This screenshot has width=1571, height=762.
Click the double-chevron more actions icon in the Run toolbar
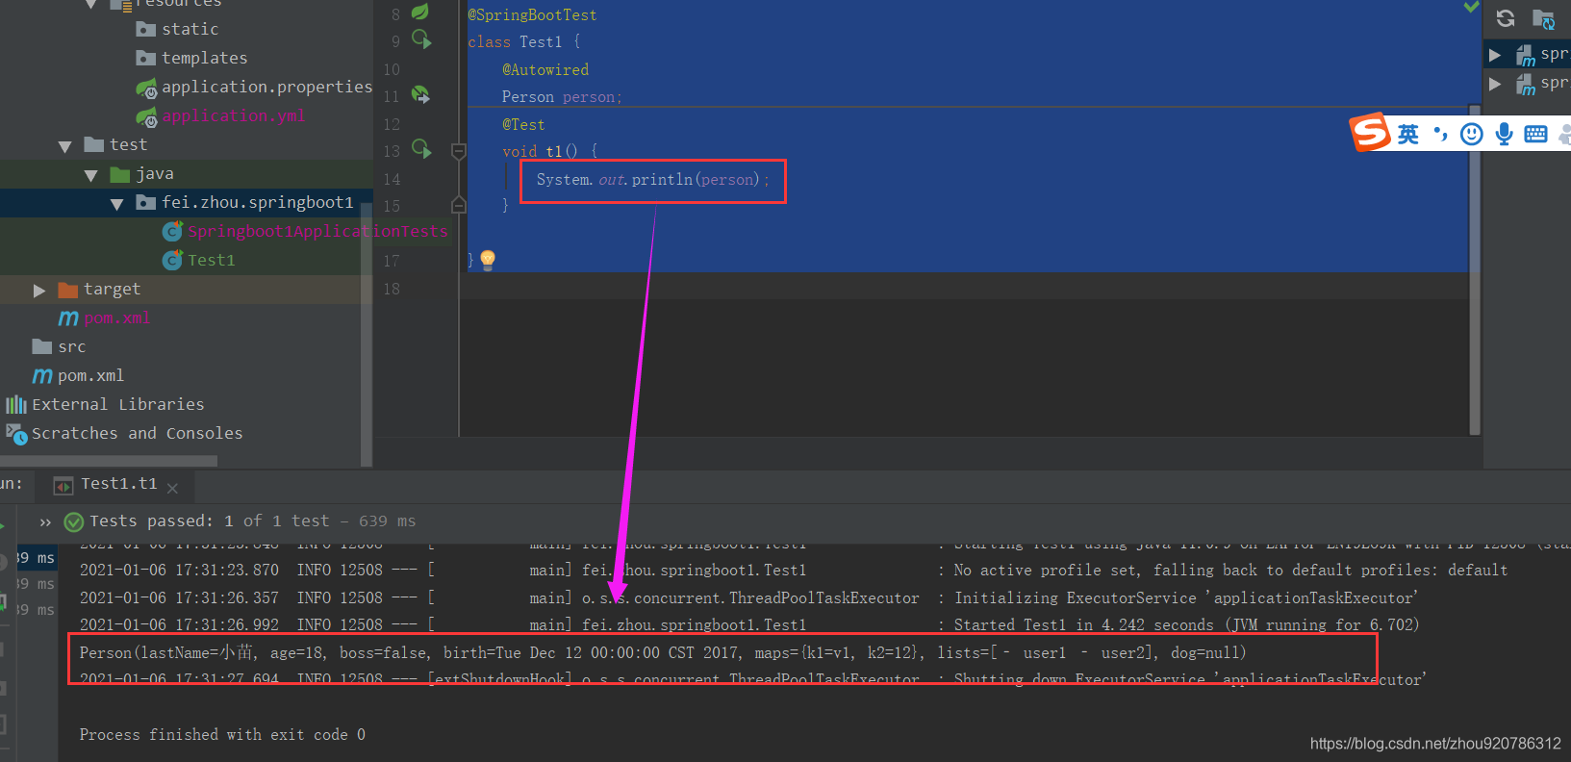pyautogui.click(x=45, y=521)
